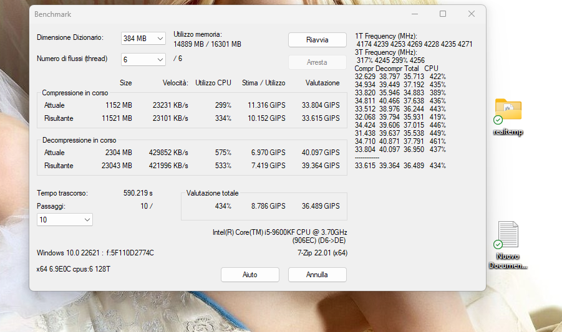Cancel with the Annulla button
This screenshot has width=562, height=332.
(317, 275)
